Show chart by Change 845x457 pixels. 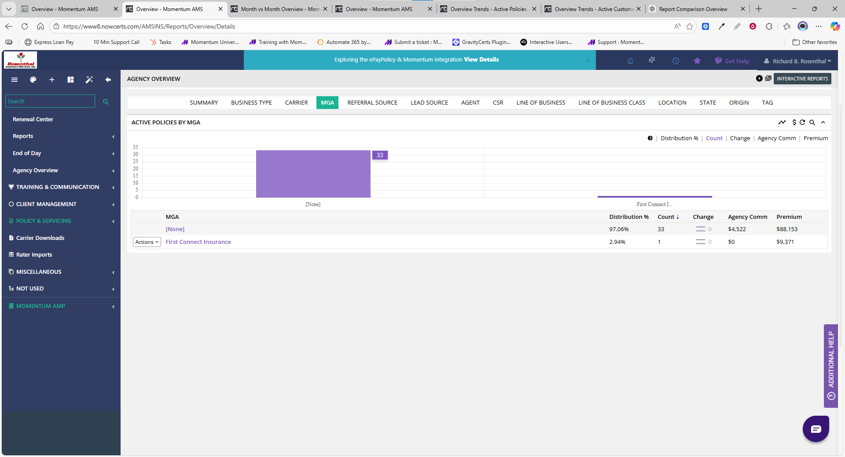(740, 138)
